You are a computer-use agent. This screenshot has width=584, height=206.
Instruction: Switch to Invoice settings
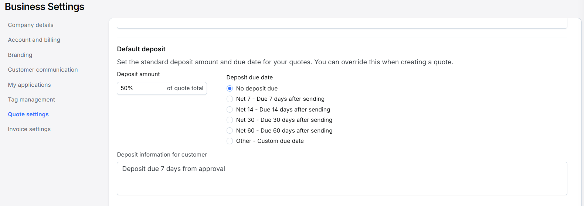pyautogui.click(x=29, y=129)
